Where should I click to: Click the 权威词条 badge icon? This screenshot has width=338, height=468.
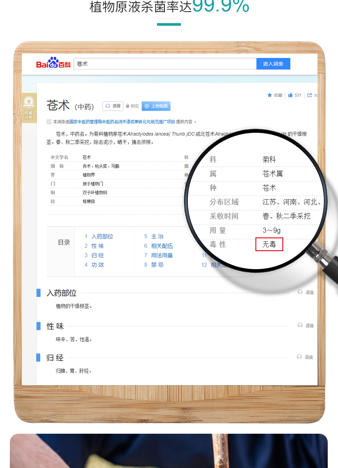(29, 108)
